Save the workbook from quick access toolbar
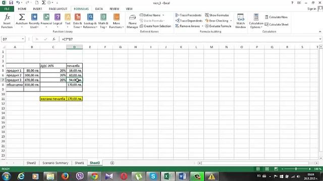 [11, 3]
